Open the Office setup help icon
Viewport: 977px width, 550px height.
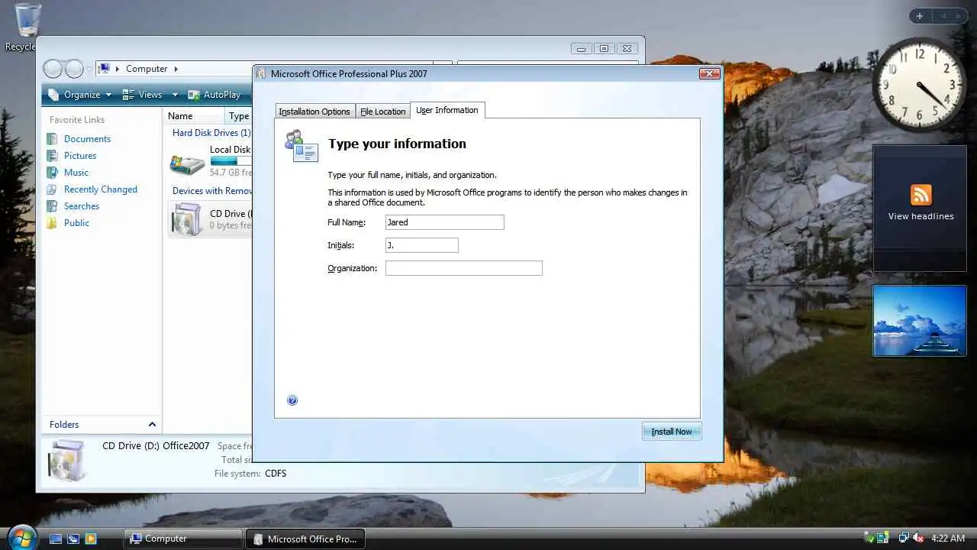coord(292,400)
